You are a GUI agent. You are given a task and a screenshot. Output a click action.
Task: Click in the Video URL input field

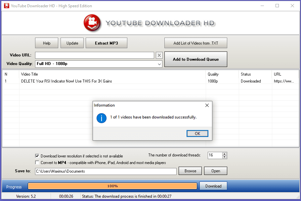click(x=95, y=55)
